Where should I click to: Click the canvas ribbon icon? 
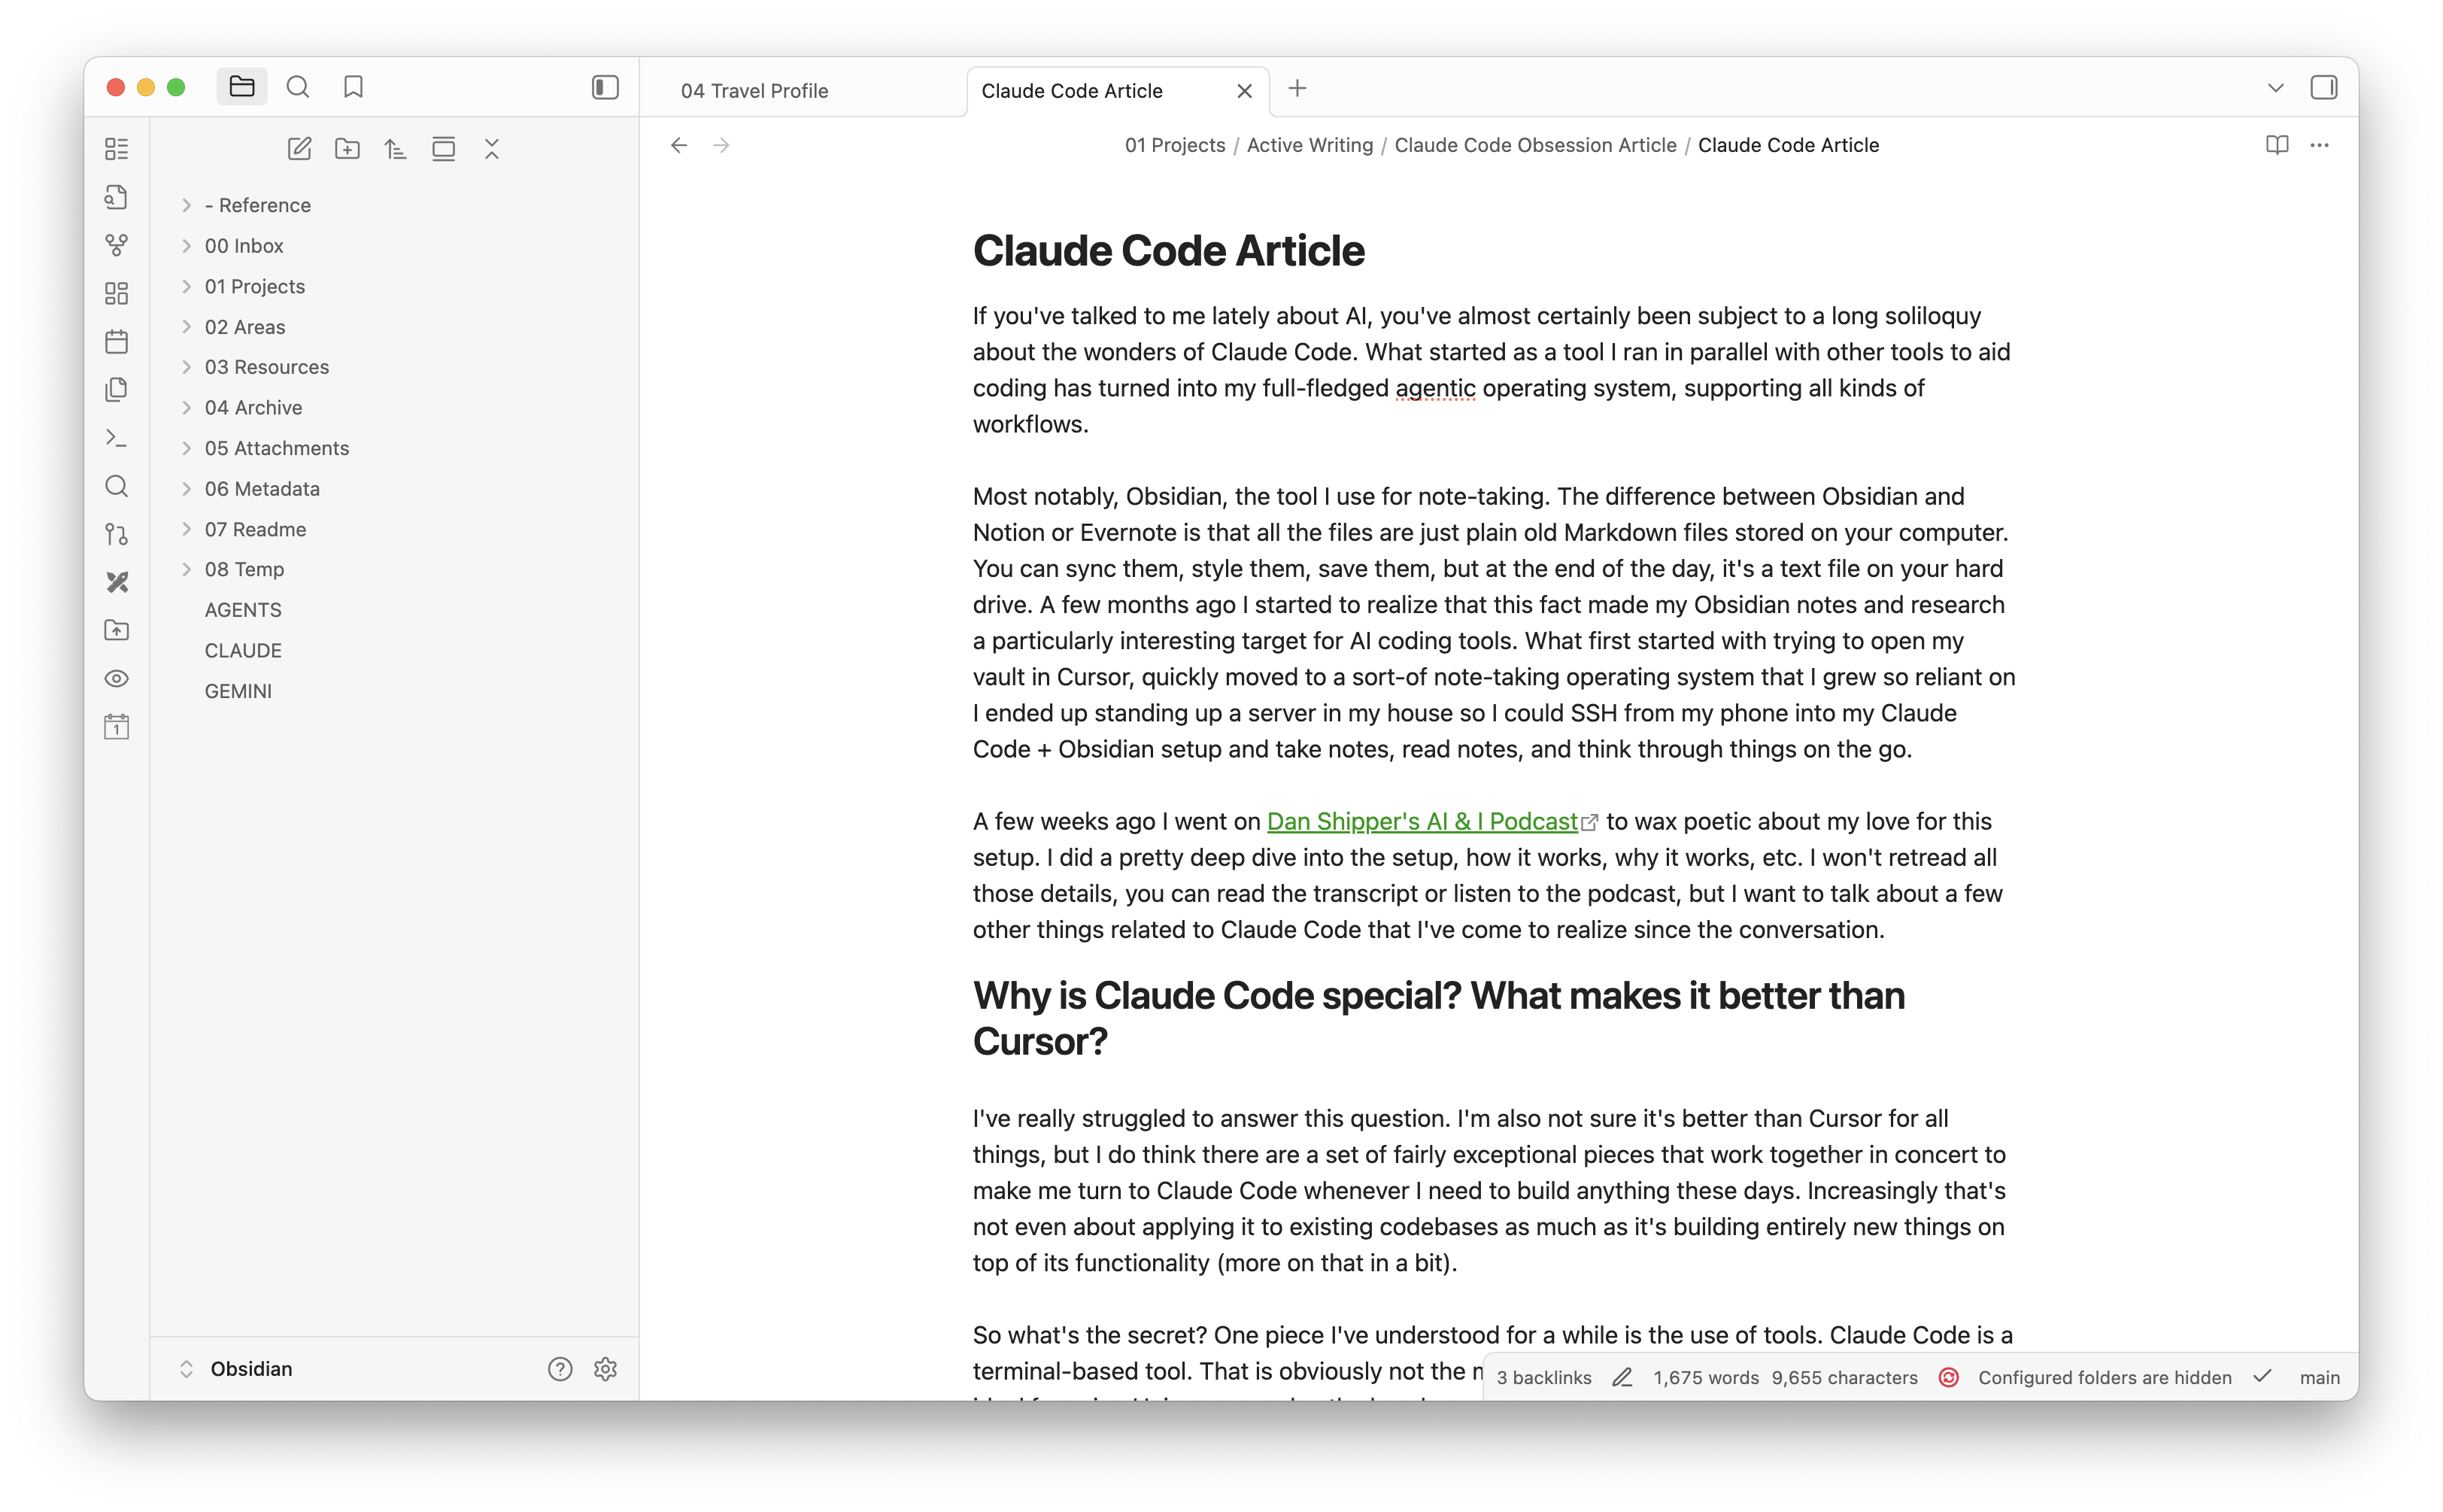pos(117,293)
